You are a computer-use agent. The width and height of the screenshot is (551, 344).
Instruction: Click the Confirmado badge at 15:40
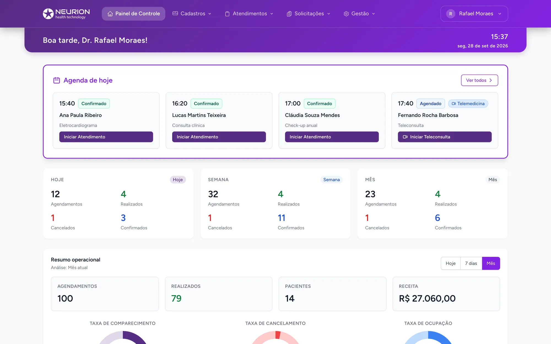click(x=94, y=104)
